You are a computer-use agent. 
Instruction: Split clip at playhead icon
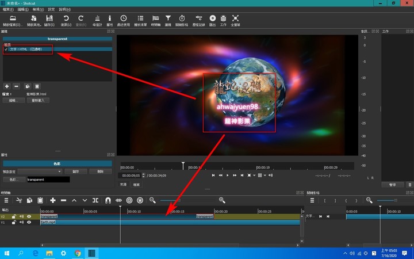coord(95,200)
